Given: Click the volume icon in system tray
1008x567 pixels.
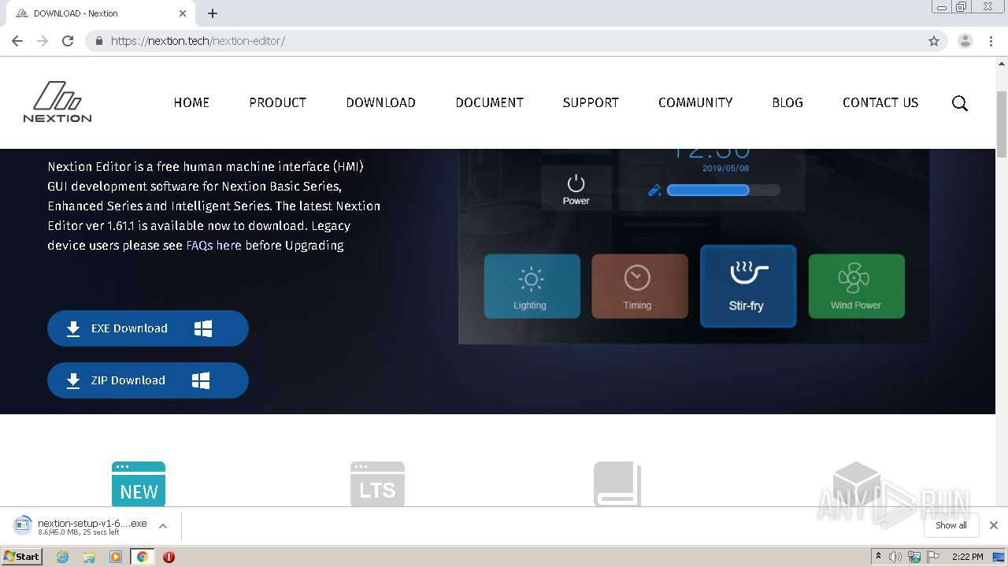Looking at the screenshot, I should [895, 557].
